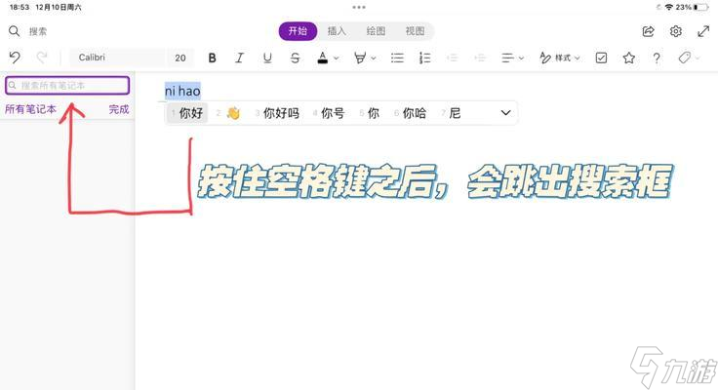Toggle strikethrough formatting
Viewport: 718px width, 390px height.
[295, 58]
